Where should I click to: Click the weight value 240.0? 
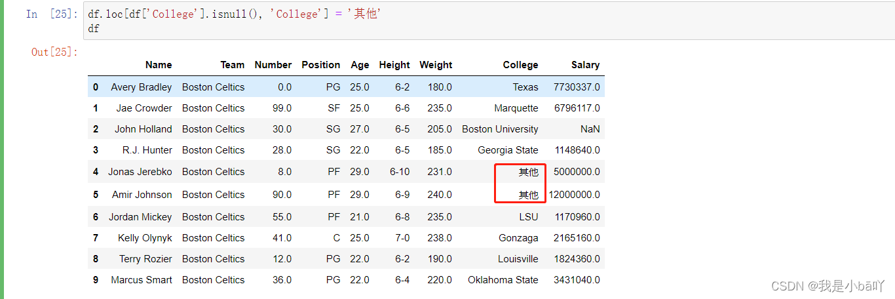point(440,195)
